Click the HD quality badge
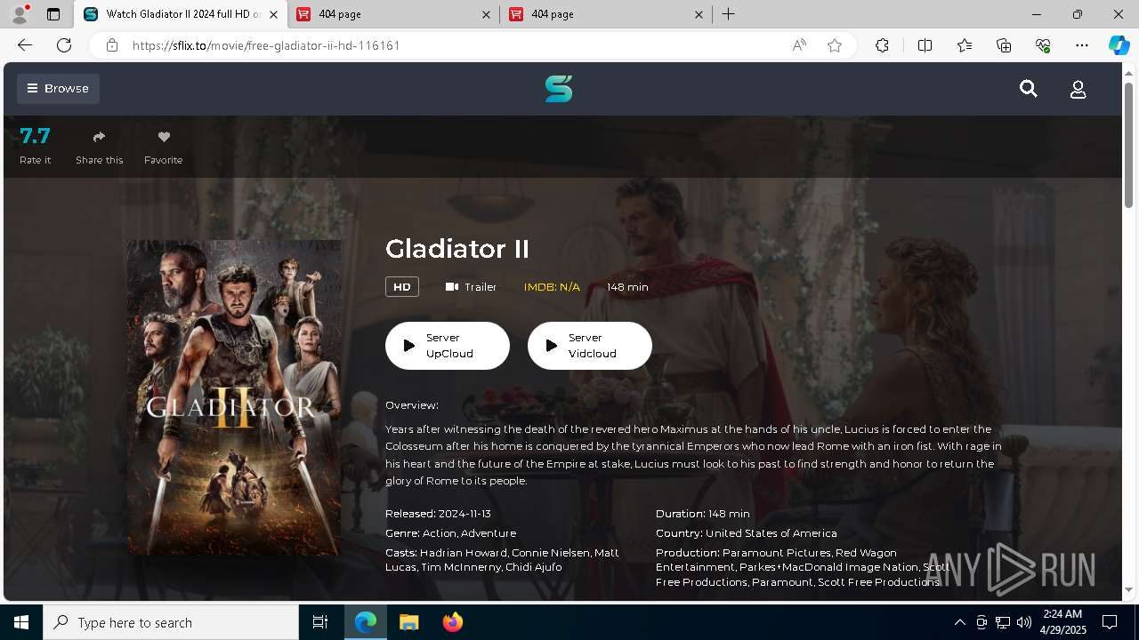 coord(402,287)
